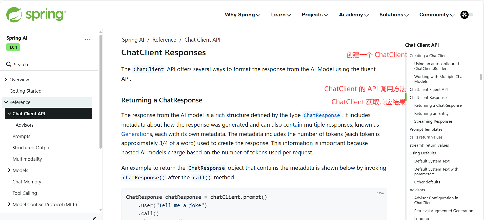The image size is (484, 220).
Task: Click the page vertical scrollbar thumb
Action: pos(481,77)
